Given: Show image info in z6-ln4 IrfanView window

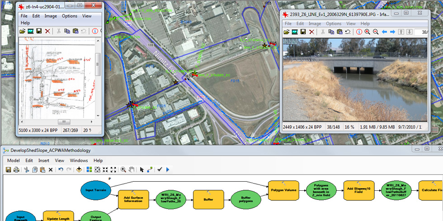Looking at the screenshot, I should coord(95,31).
